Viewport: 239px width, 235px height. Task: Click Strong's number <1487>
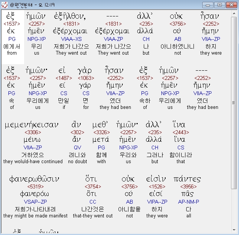pyautogui.click(x=64, y=78)
